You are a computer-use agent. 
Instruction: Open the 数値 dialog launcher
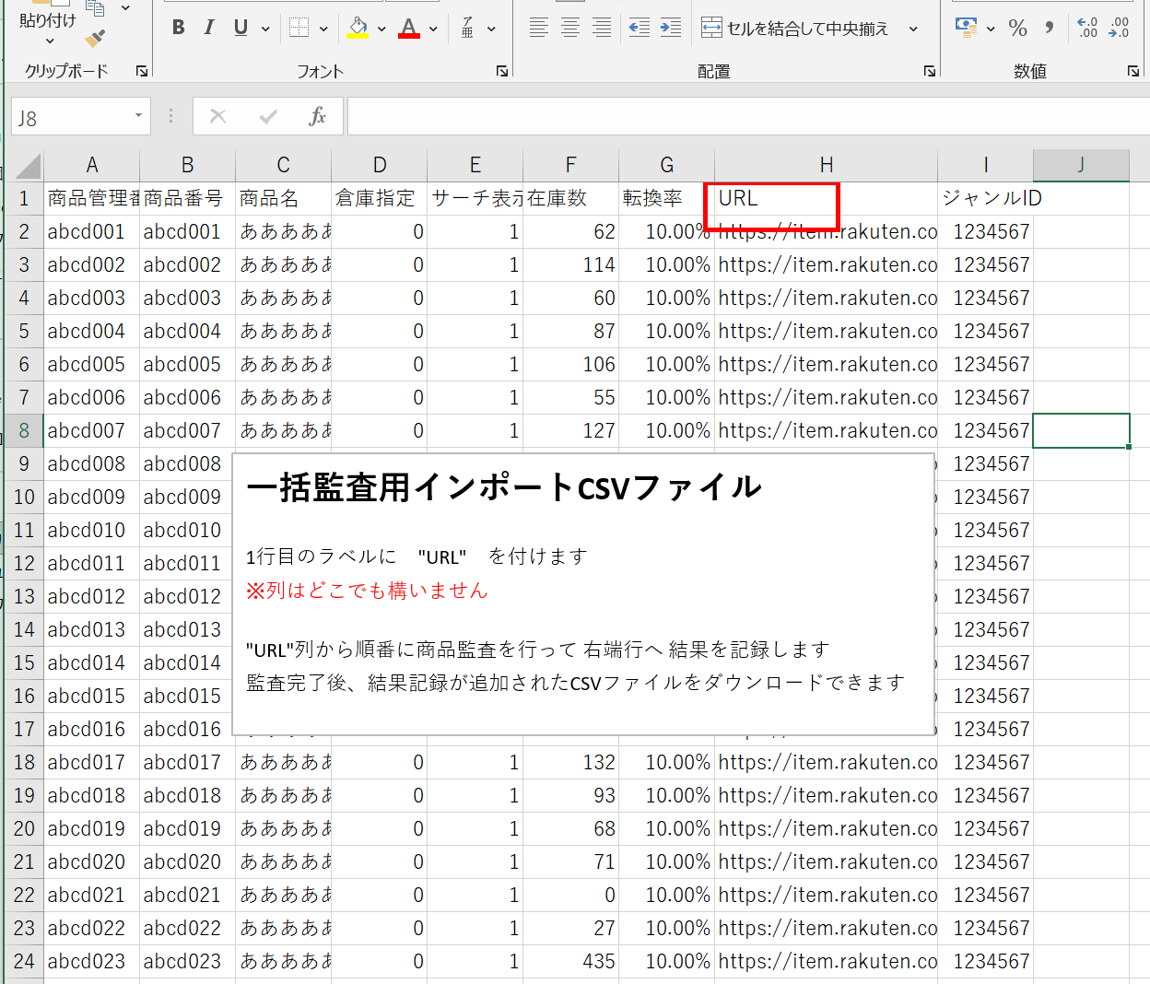tap(1133, 71)
